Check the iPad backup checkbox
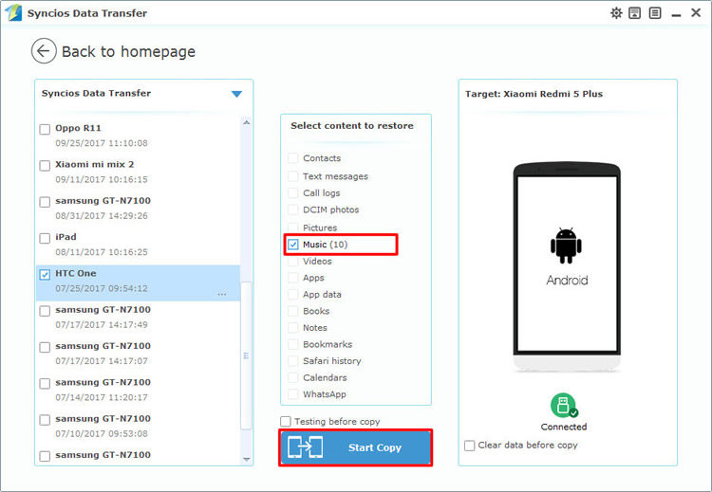 pos(45,238)
